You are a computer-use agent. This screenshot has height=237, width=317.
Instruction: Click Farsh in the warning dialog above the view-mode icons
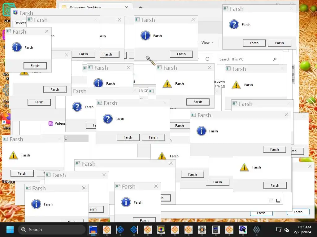pyautogui.click(x=275, y=185)
